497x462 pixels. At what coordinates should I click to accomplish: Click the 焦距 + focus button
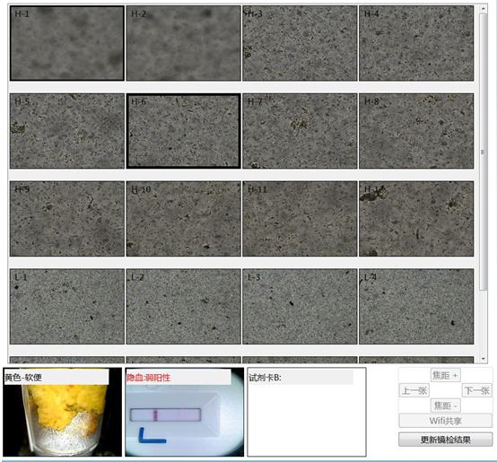click(445, 376)
